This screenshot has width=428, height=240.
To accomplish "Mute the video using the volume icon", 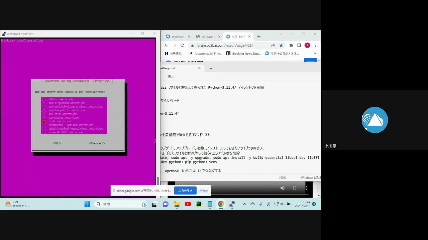I will tap(283, 188).
